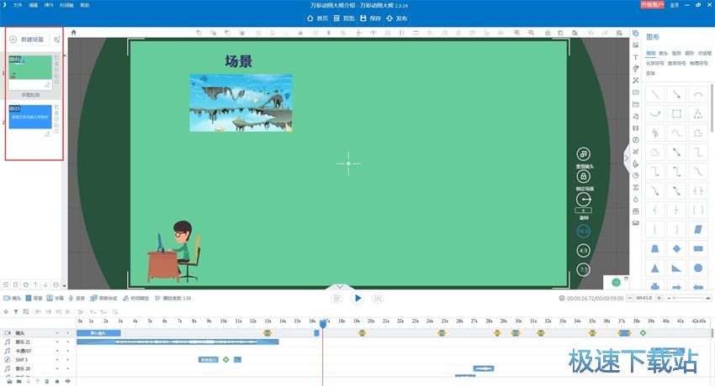Viewport: 715px width, 386px height.
Task: Click the 发布 (Publish) button
Action: click(x=397, y=18)
